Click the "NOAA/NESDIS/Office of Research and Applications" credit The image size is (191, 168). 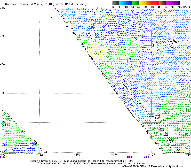pyautogui.click(x=152, y=166)
